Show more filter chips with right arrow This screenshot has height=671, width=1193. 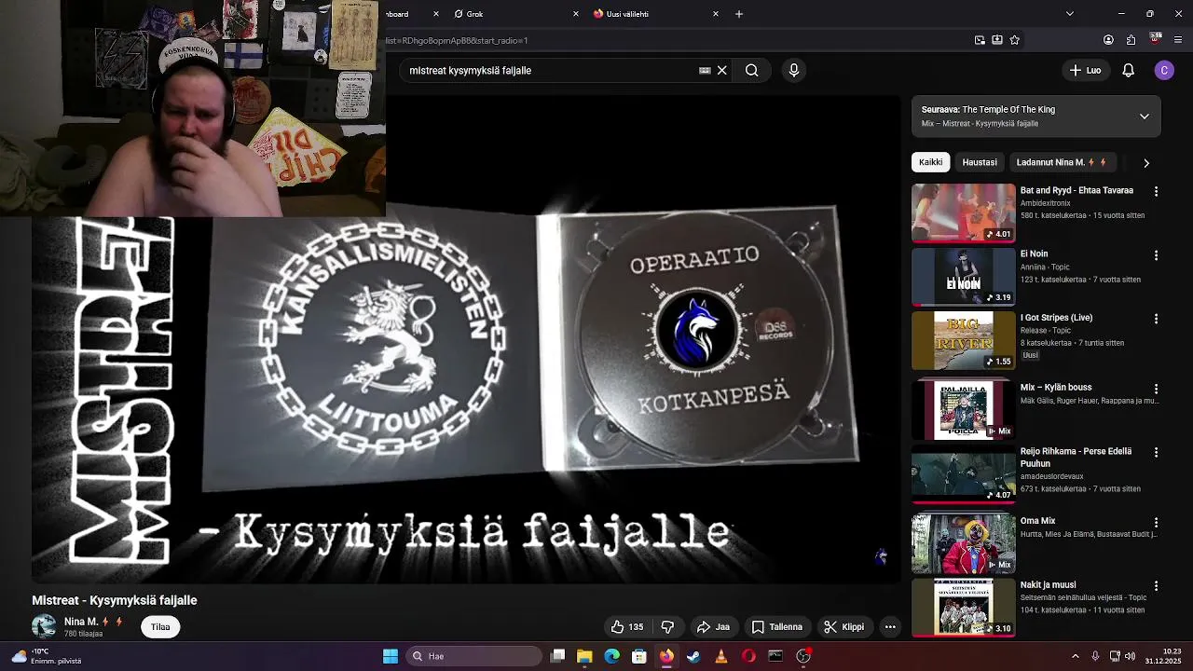click(x=1146, y=162)
